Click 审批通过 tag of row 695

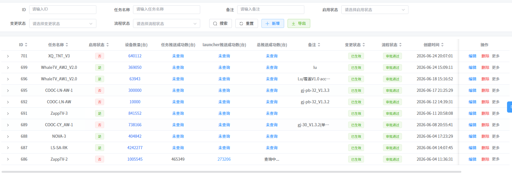393,91
